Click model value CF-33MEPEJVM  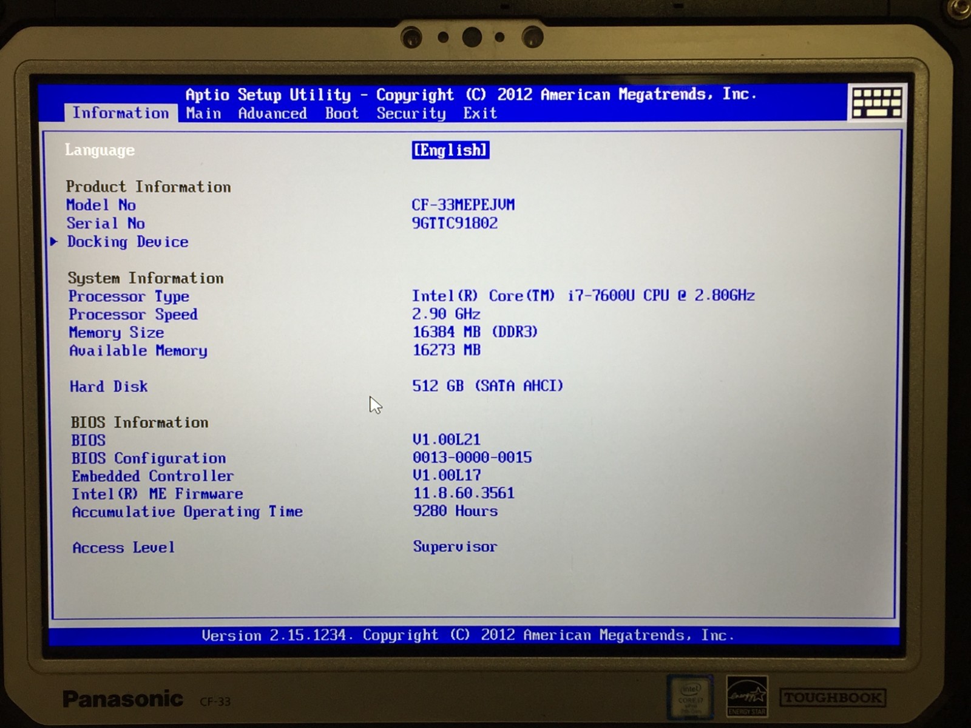(463, 204)
